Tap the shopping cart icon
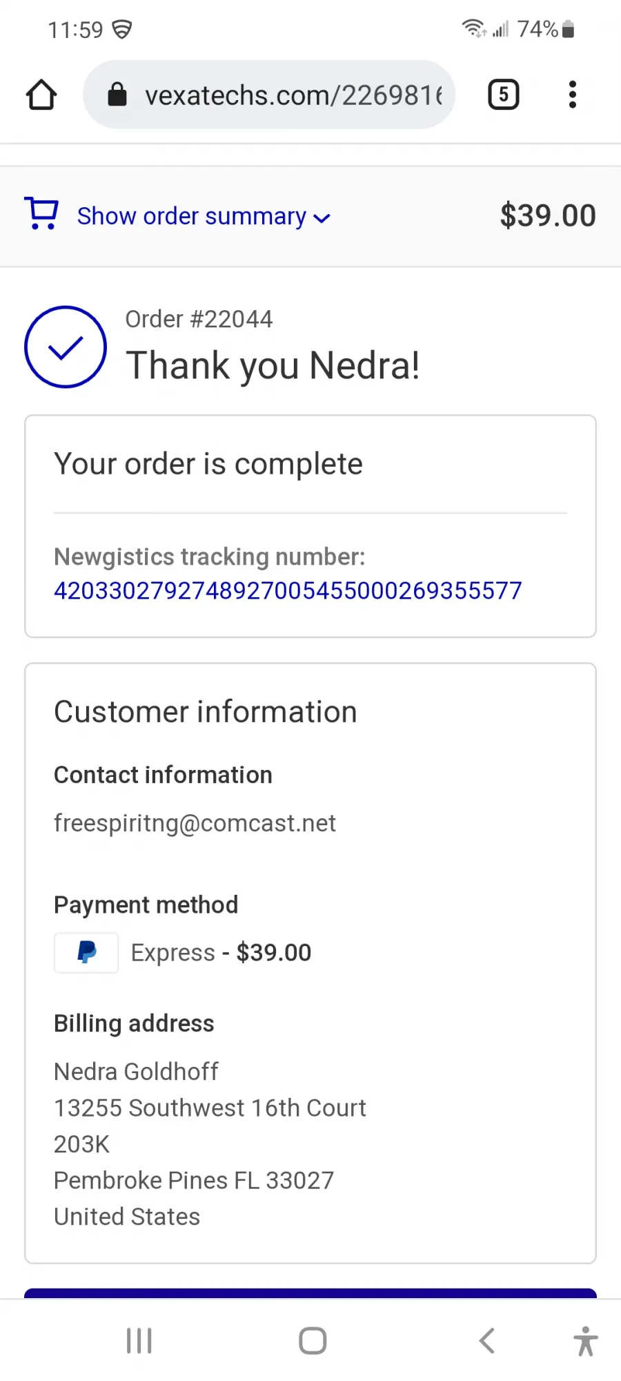The width and height of the screenshot is (621, 1381). tap(41, 213)
